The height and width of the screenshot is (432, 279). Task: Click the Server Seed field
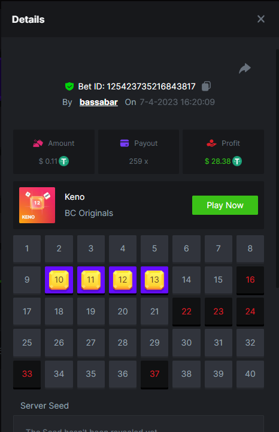[x=138, y=424]
